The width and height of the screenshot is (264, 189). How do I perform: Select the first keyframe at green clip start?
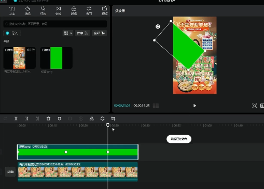click(18, 152)
